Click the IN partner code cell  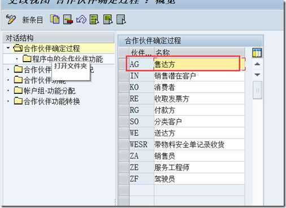click(141, 76)
